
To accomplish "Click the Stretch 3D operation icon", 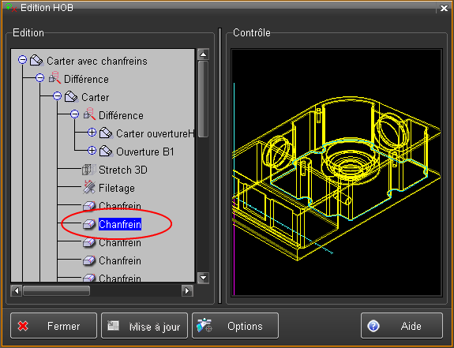I will pos(89,170).
